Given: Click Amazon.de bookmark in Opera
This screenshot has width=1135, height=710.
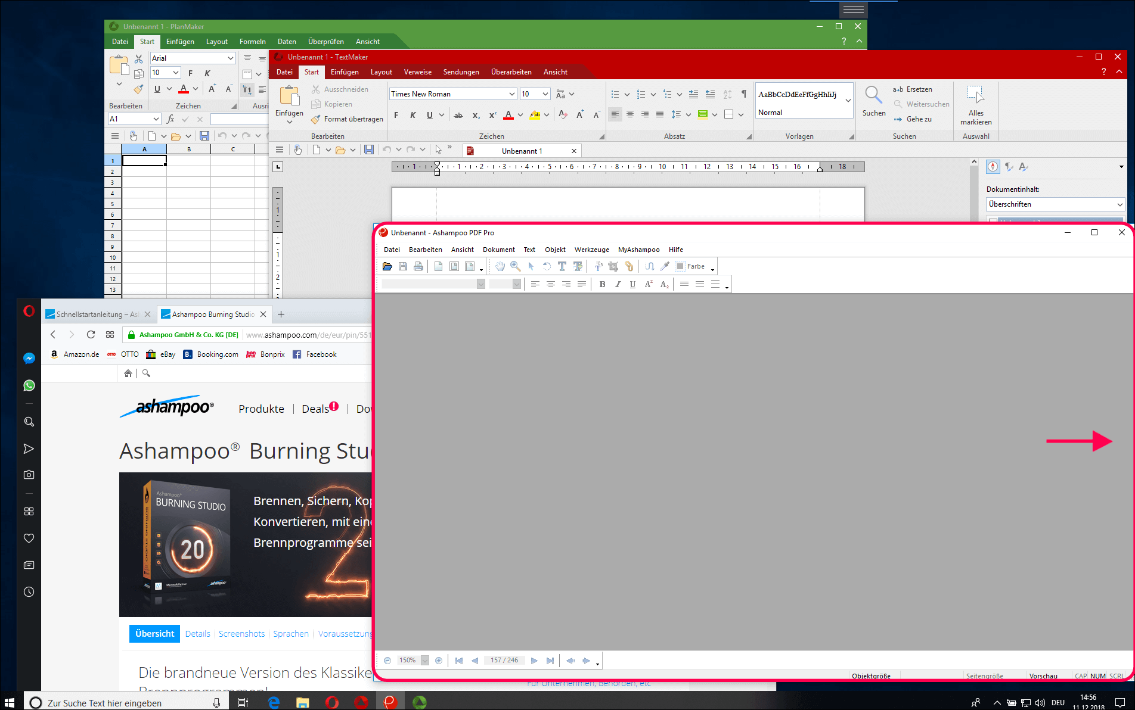Looking at the screenshot, I should (x=75, y=354).
